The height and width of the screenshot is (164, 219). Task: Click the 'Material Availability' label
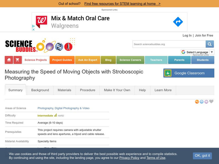pyautogui.click(x=17, y=141)
